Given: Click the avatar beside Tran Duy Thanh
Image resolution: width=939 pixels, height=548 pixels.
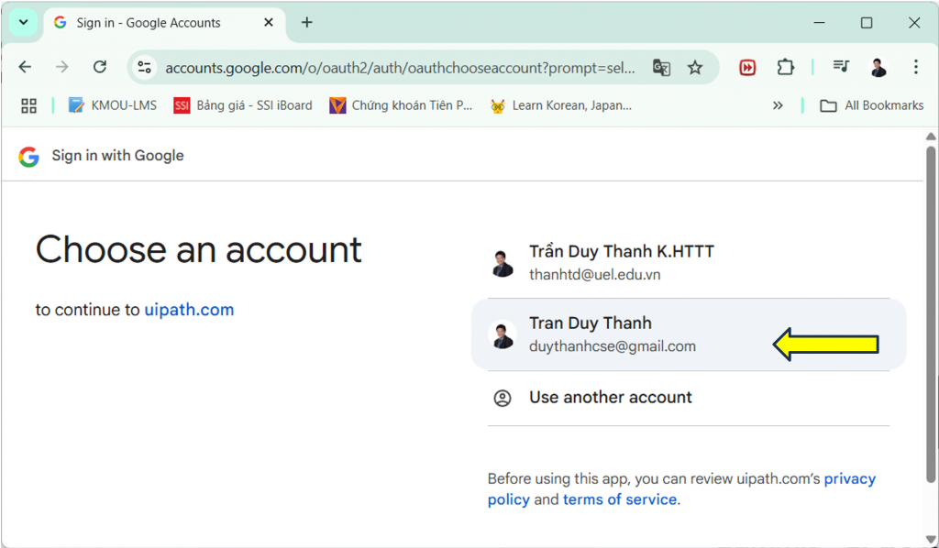Looking at the screenshot, I should tap(502, 335).
